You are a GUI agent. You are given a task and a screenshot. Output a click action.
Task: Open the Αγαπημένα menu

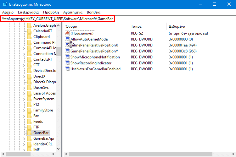pyautogui.click(x=73, y=12)
